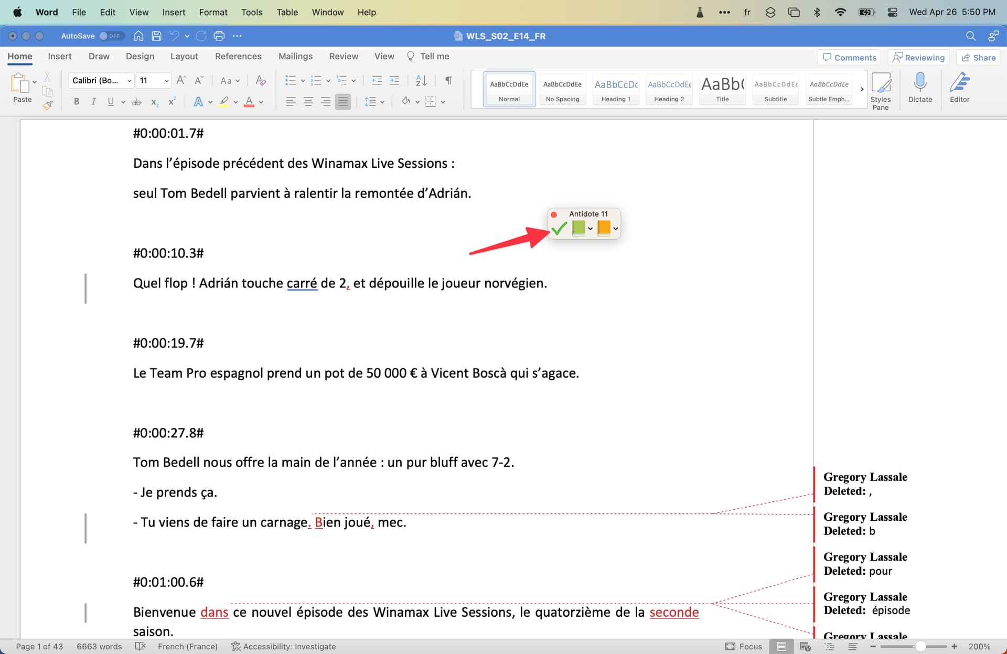Align text left
The height and width of the screenshot is (654, 1007).
point(291,102)
